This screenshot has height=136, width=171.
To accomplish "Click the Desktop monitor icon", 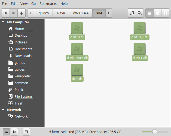I will click(11, 36).
